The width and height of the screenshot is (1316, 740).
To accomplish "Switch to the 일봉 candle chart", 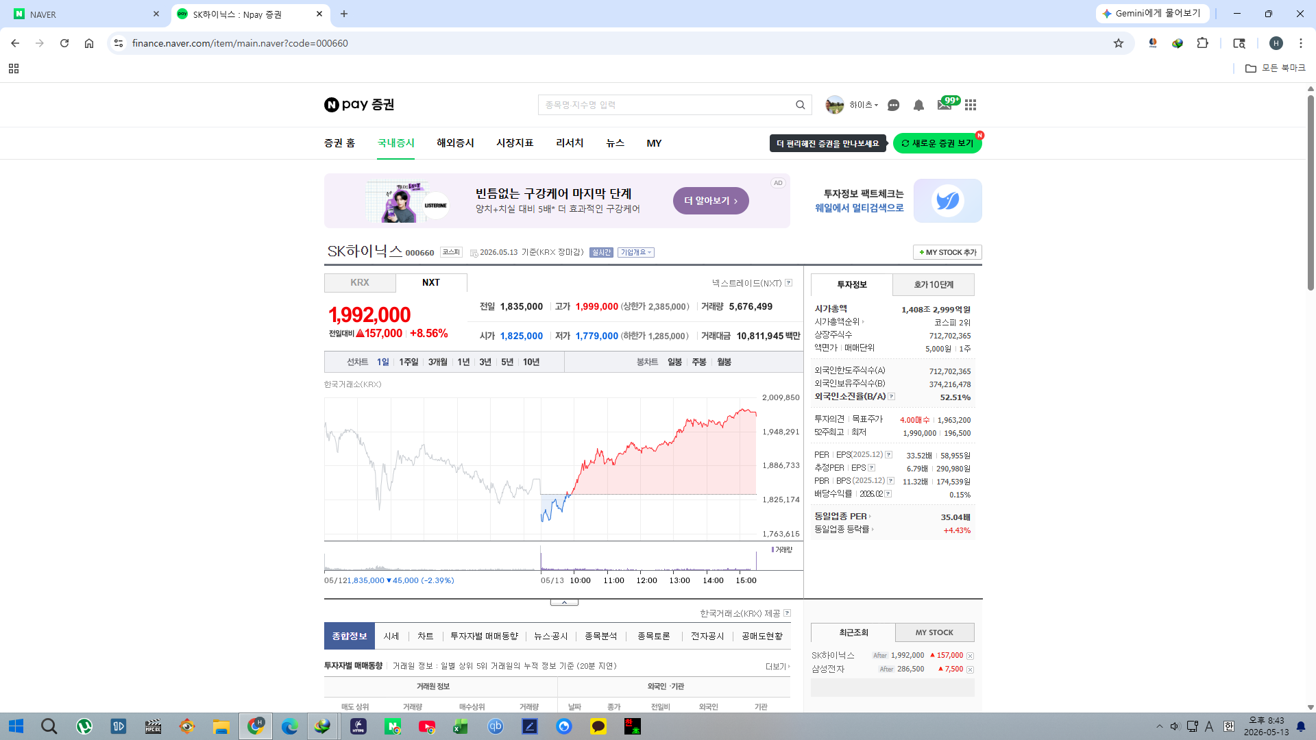I will click(674, 362).
